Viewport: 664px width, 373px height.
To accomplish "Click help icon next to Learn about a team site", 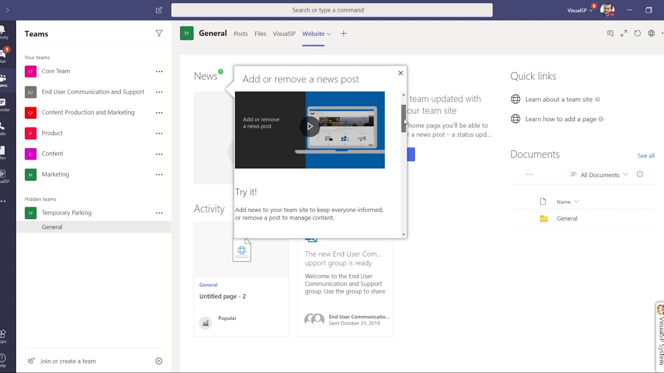I will 598,99.
